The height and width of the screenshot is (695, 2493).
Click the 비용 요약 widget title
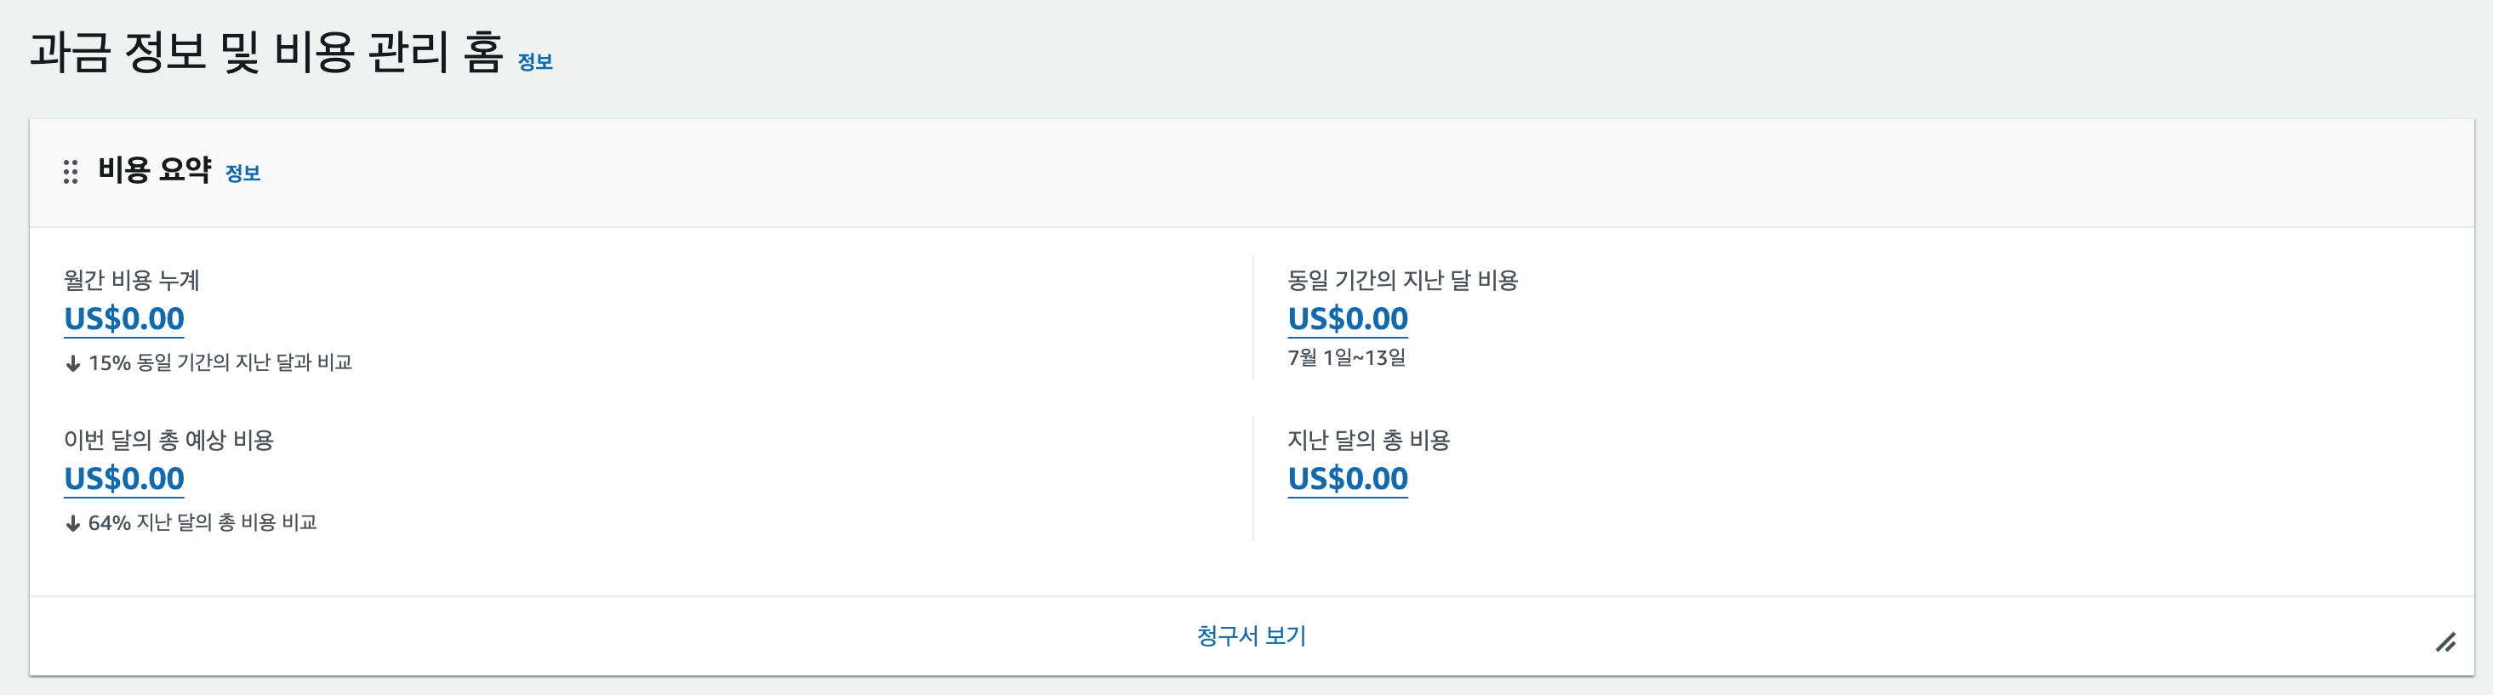point(155,170)
